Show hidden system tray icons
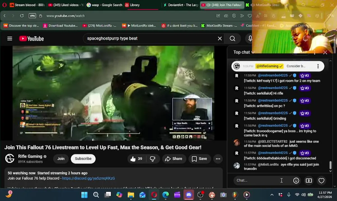 click(272, 195)
